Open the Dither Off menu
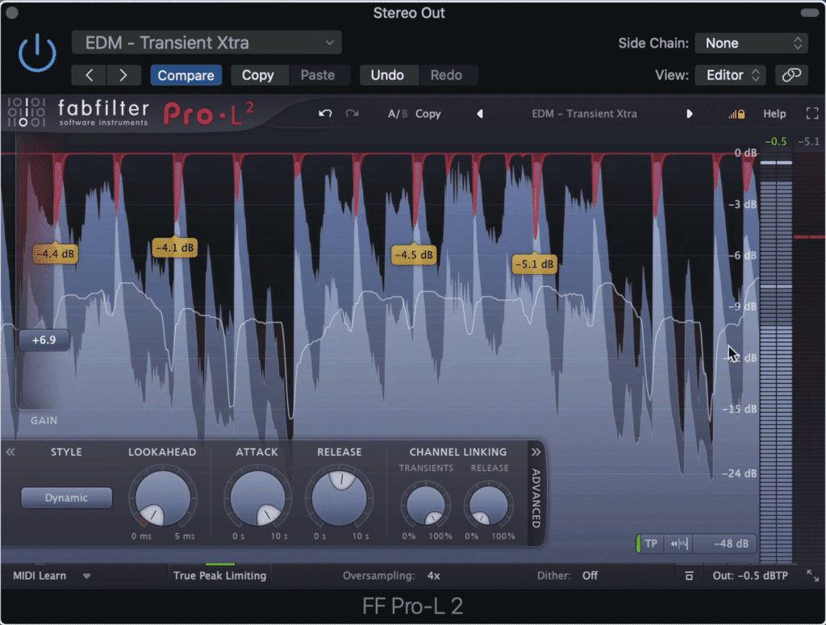The image size is (826, 625). 590,576
